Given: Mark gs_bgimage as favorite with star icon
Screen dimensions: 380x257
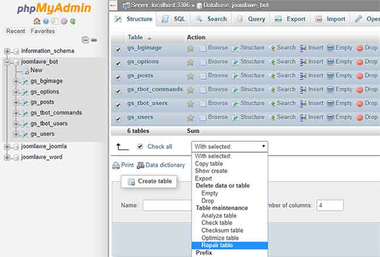Looking at the screenshot, I should point(191,48).
